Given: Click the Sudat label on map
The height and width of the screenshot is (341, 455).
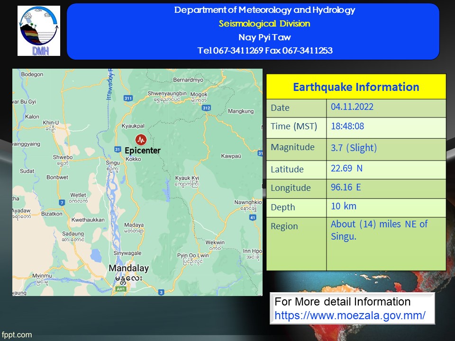Looking at the screenshot, I should point(27,171).
